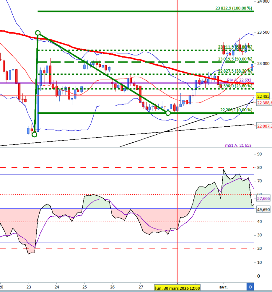Click the 49,690 indicator value tag
The image size is (272, 292).
pos(263,210)
